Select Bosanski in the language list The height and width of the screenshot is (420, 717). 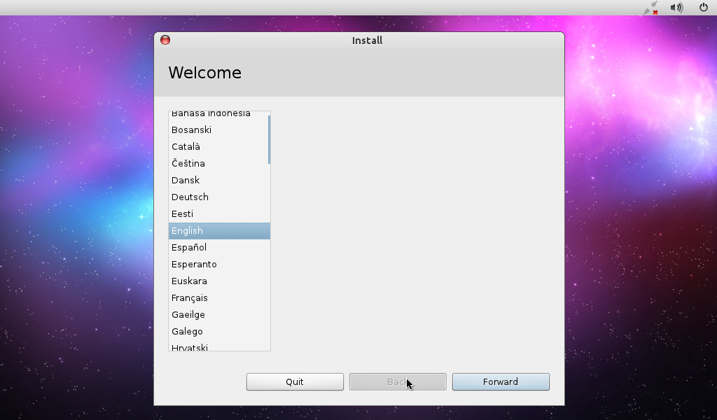[x=191, y=130]
